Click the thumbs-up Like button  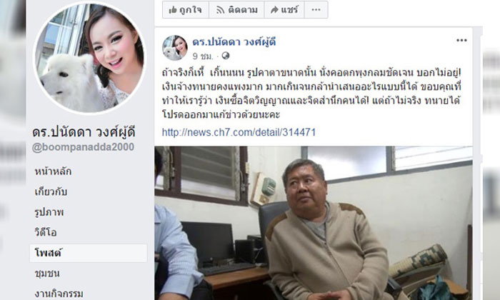[x=185, y=9]
